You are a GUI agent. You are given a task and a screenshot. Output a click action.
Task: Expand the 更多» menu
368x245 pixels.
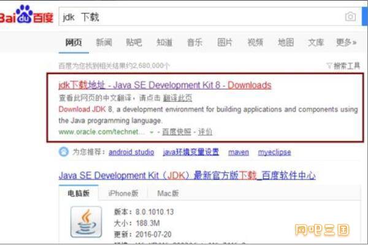click(x=346, y=42)
